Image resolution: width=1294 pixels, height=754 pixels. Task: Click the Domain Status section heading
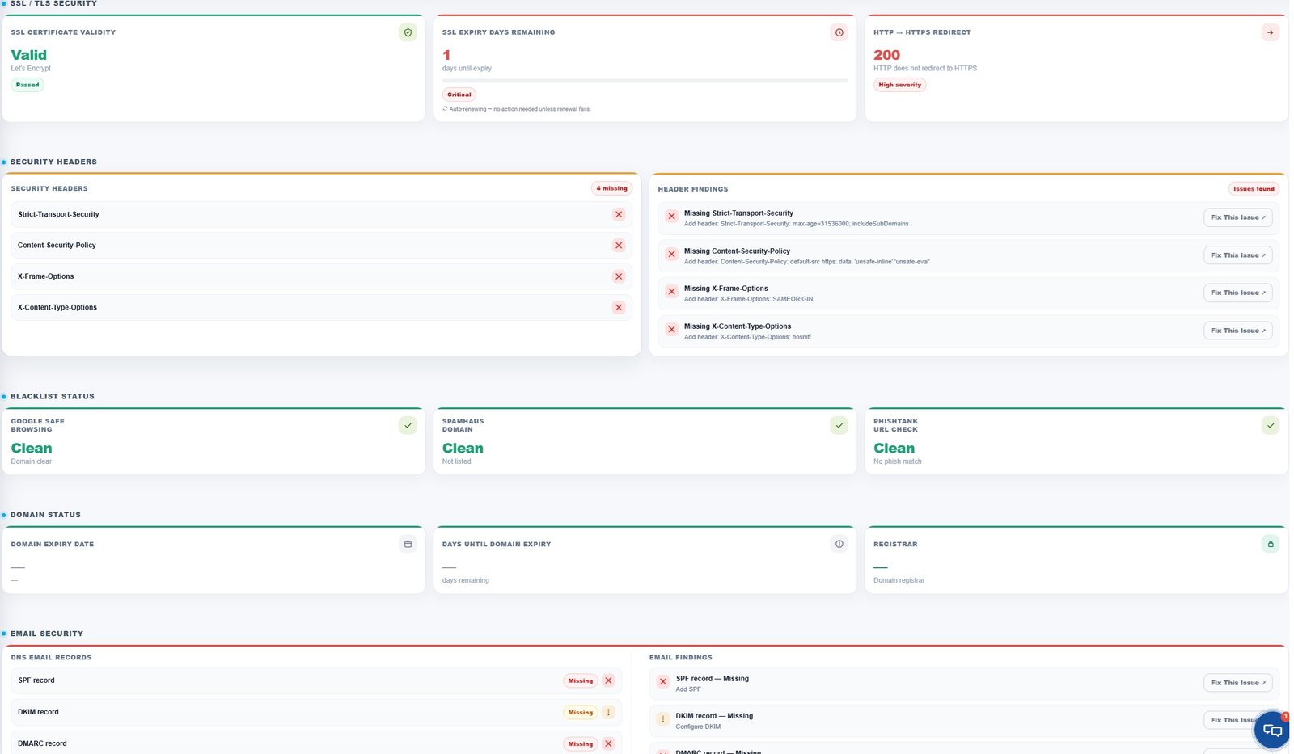(x=45, y=515)
